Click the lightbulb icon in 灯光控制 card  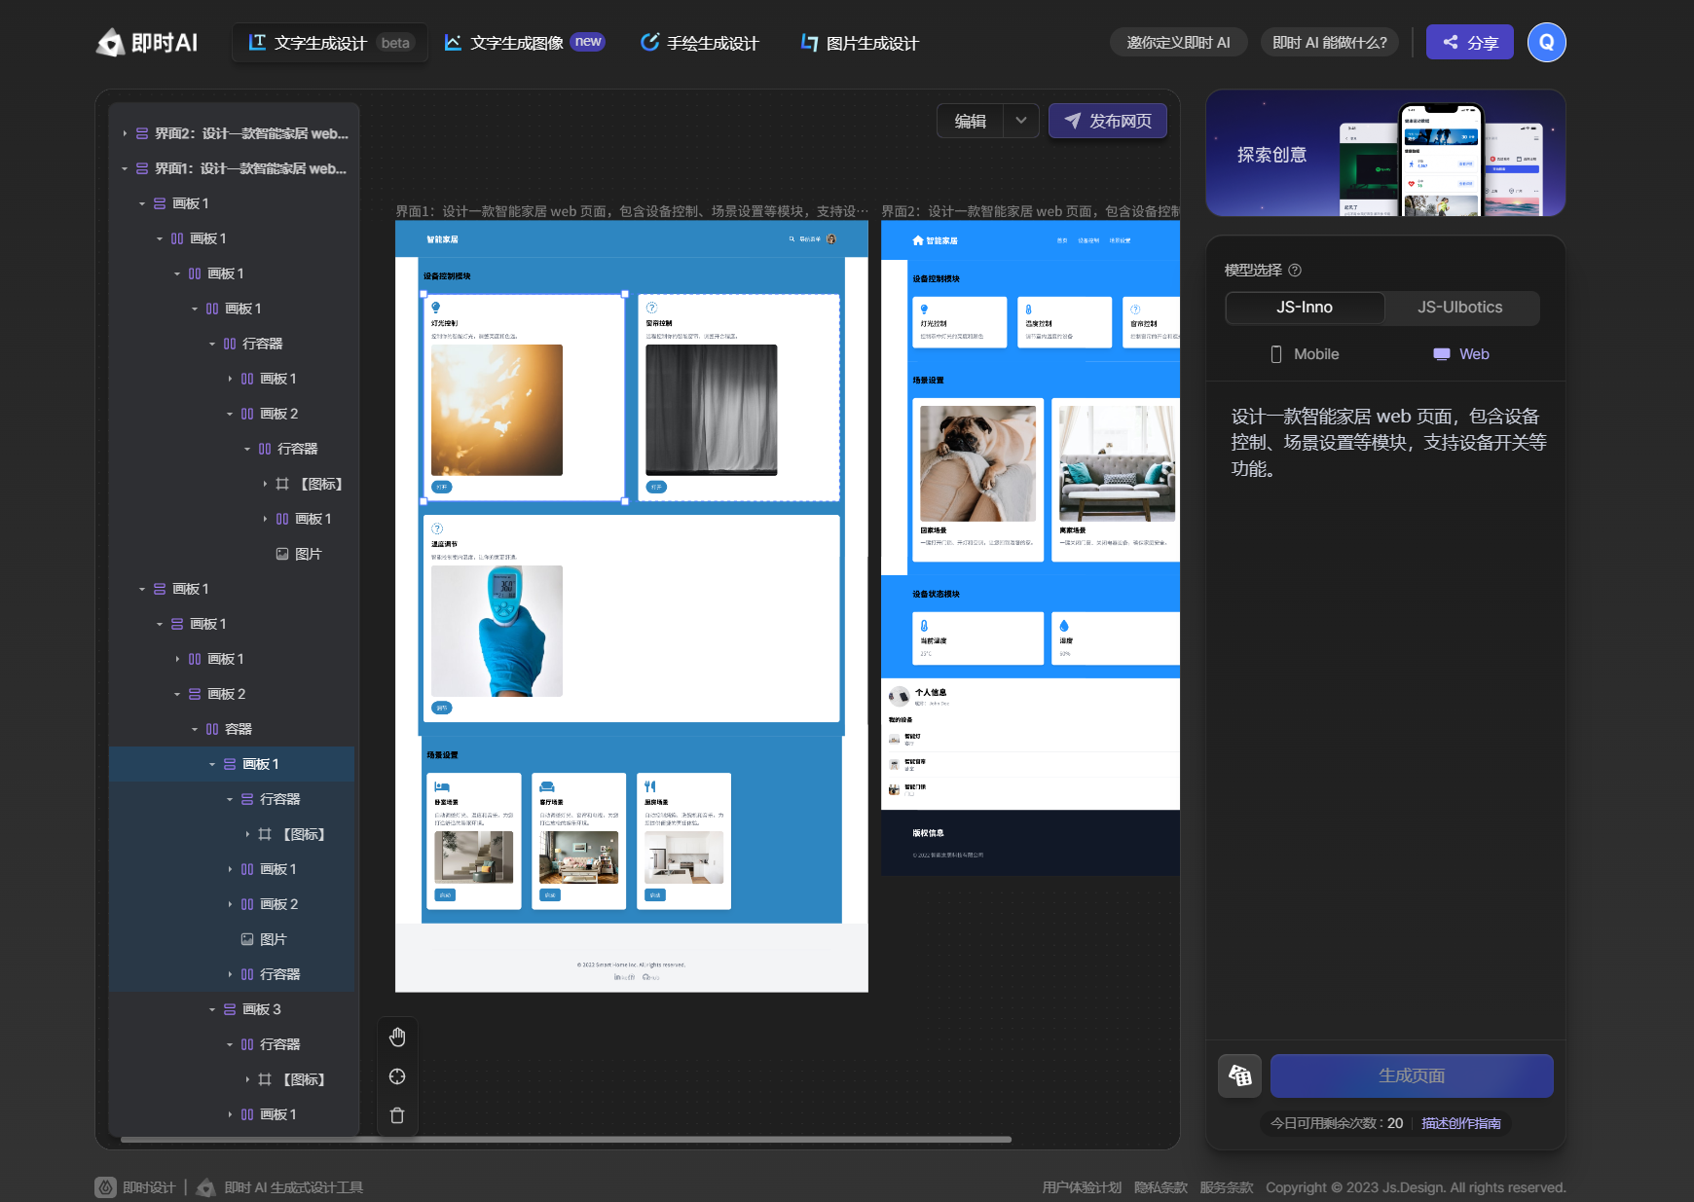[436, 308]
